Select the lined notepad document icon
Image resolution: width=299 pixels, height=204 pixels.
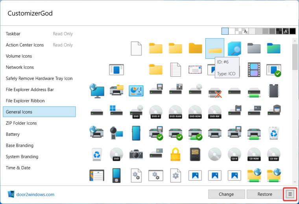tap(175, 69)
